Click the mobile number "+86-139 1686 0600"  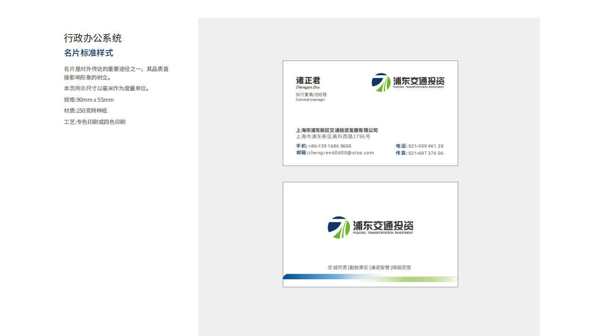click(x=330, y=146)
